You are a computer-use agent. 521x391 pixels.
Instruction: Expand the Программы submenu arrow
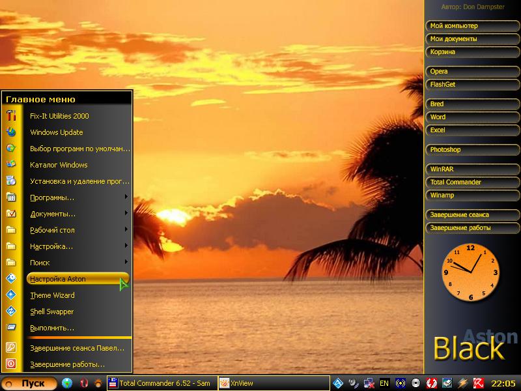click(126, 197)
